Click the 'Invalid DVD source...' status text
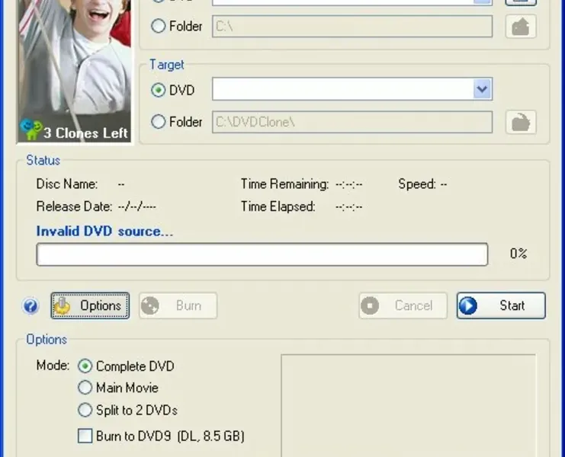This screenshot has width=565, height=457. [x=104, y=231]
